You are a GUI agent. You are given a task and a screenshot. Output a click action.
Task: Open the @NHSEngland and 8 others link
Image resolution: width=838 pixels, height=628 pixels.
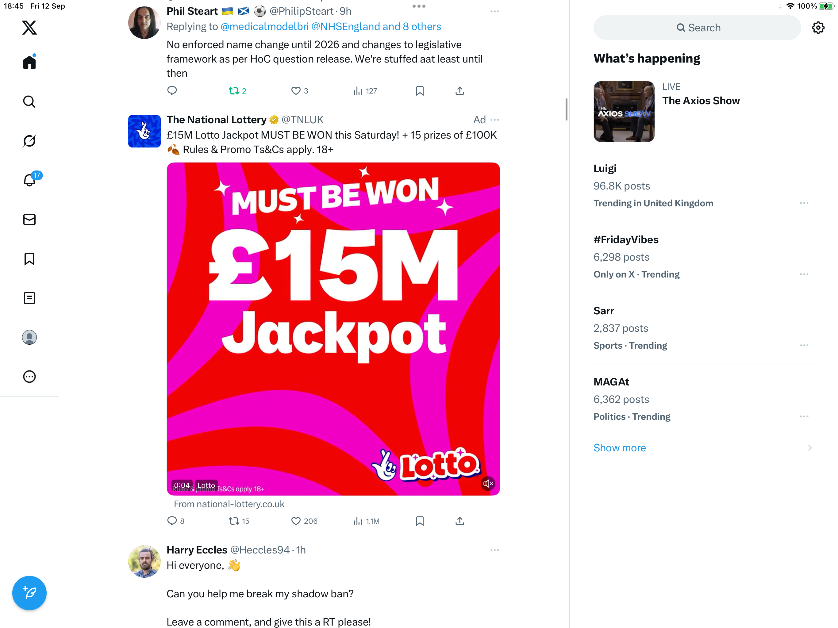pyautogui.click(x=376, y=26)
